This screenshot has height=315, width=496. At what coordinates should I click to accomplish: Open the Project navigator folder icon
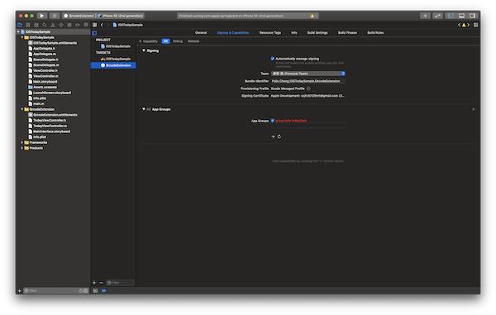20,25
